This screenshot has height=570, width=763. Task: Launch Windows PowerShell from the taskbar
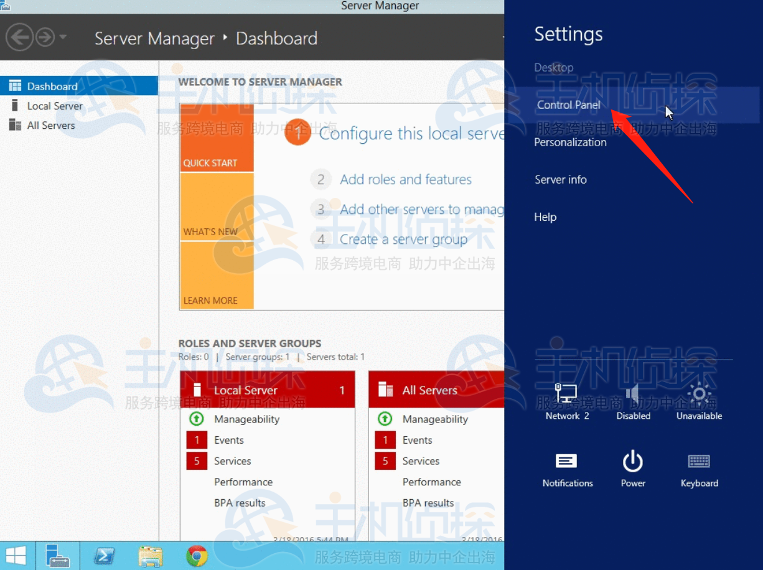105,556
